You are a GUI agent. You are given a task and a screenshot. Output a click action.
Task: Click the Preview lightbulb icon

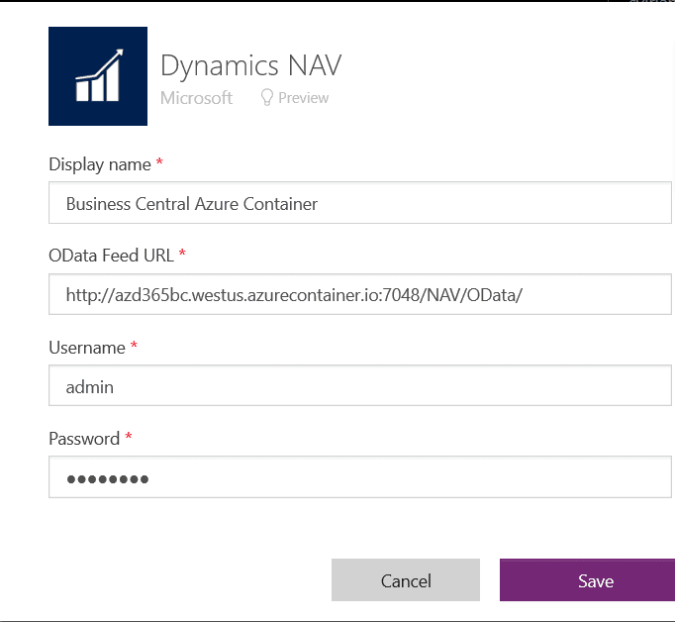click(267, 98)
